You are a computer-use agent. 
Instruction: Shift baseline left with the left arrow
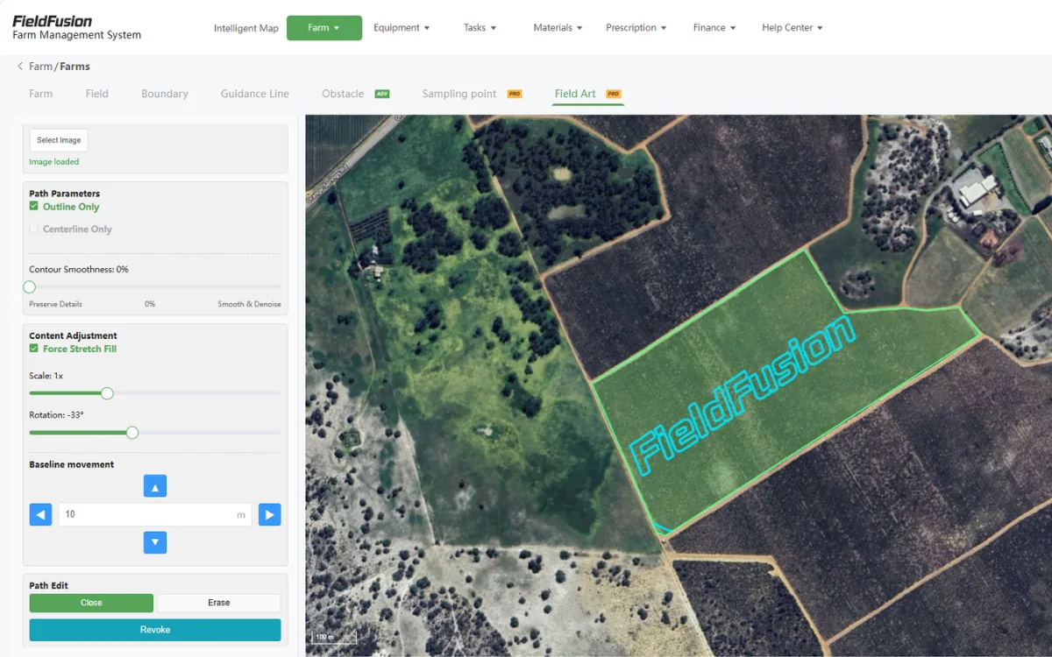point(40,514)
